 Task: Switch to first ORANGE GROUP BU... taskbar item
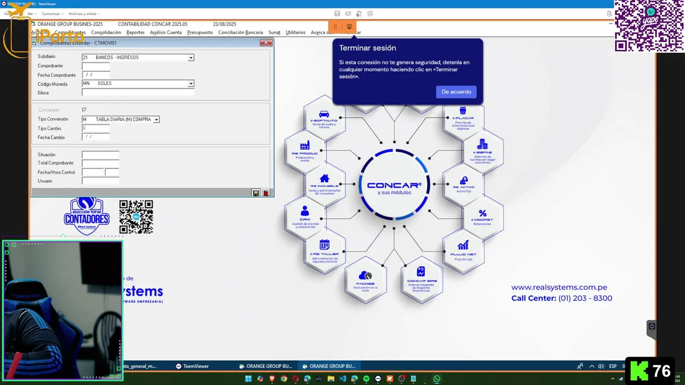tap(265, 366)
